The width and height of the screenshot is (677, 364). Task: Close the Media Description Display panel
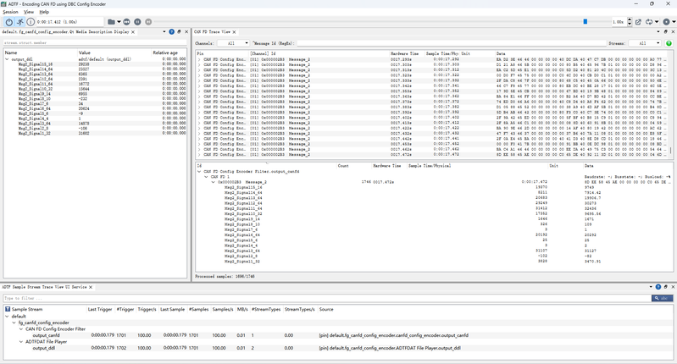pyautogui.click(x=186, y=32)
